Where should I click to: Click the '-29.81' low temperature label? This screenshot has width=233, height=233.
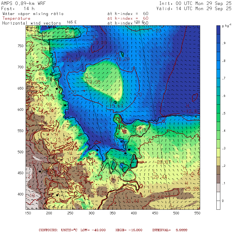point(83,173)
